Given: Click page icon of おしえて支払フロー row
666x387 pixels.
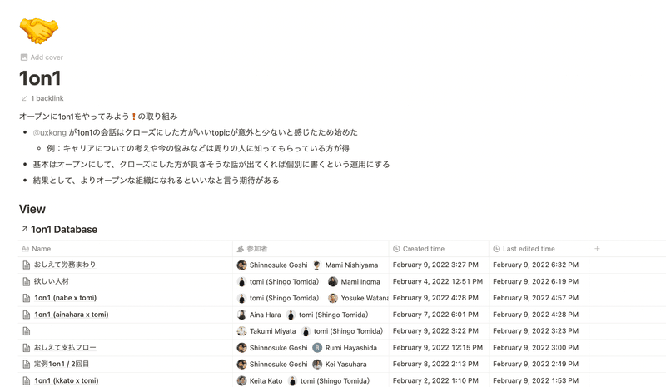Looking at the screenshot, I should click(27, 348).
